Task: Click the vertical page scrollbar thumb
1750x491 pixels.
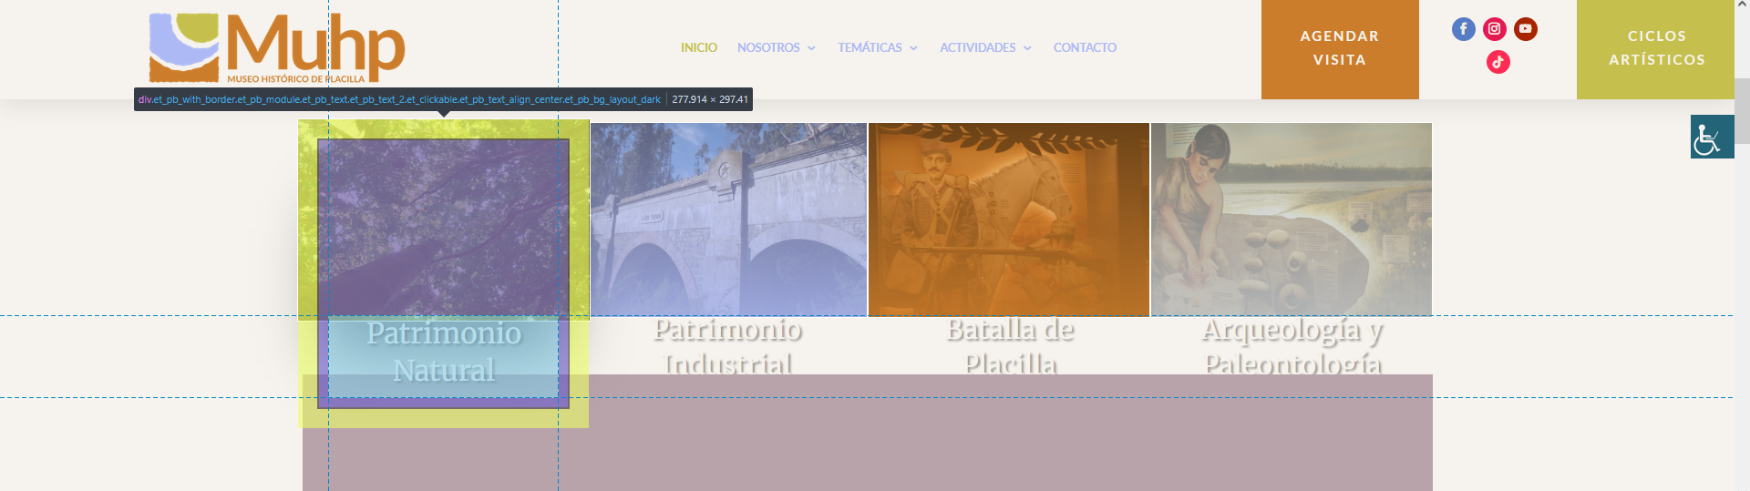Action: coord(1742,111)
